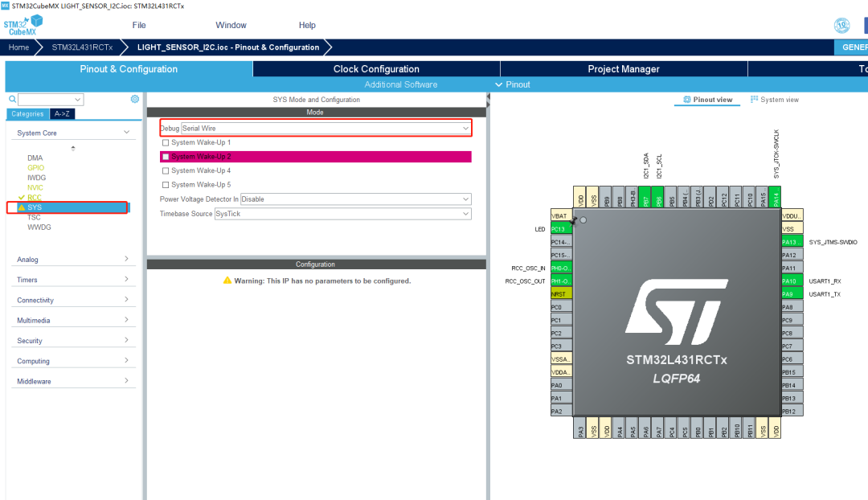This screenshot has height=500, width=868.
Task: Select the PA0 pin on chip
Action: [561, 385]
